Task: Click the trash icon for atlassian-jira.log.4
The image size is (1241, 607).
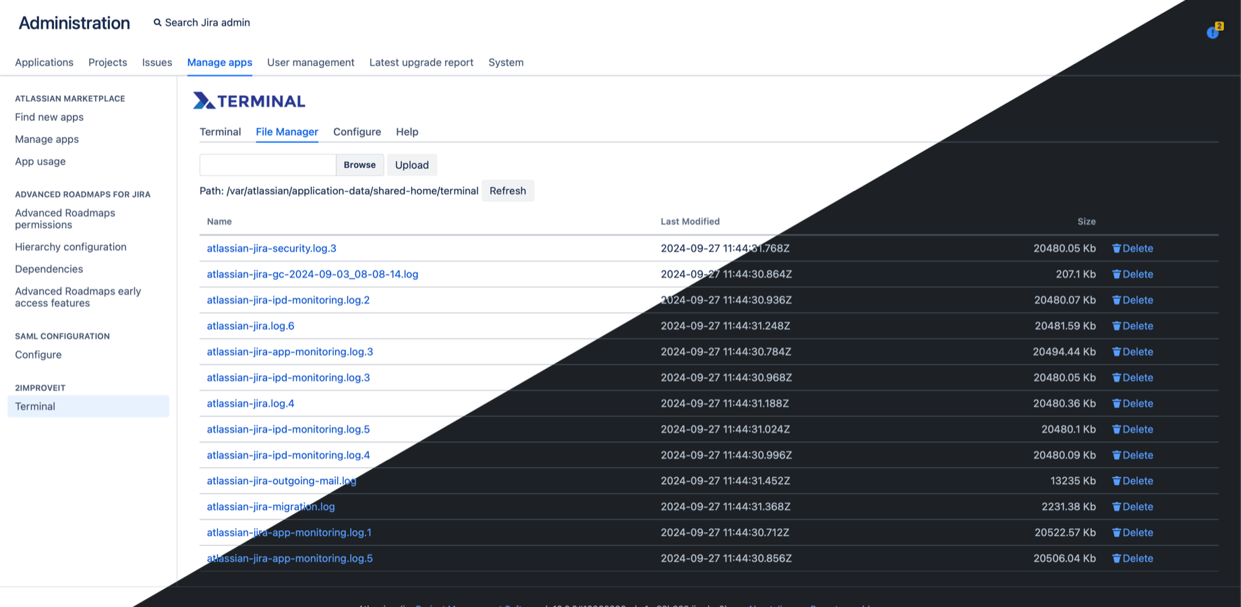Action: 1116,403
